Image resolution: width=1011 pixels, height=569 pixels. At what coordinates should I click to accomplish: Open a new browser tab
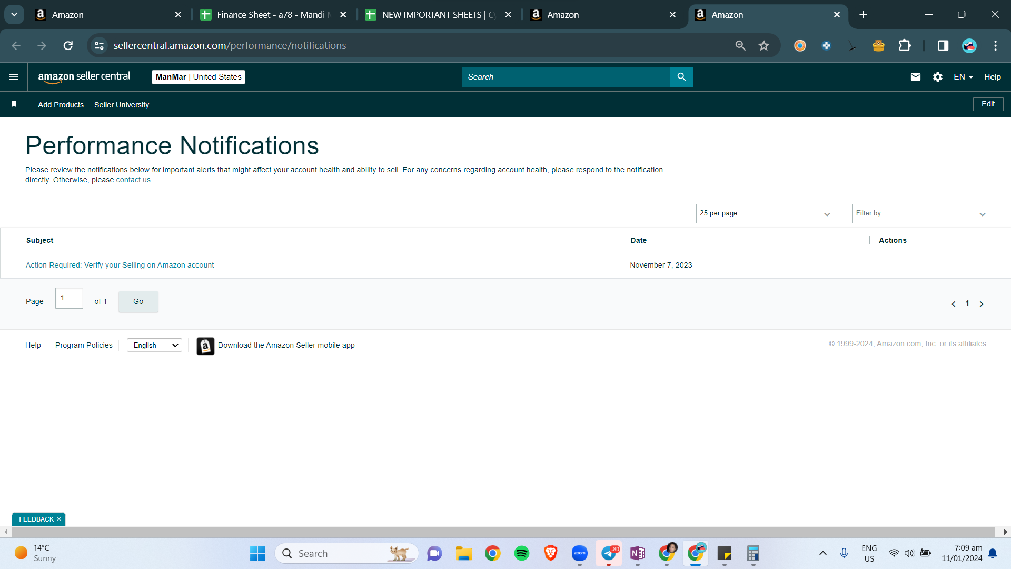pyautogui.click(x=863, y=15)
